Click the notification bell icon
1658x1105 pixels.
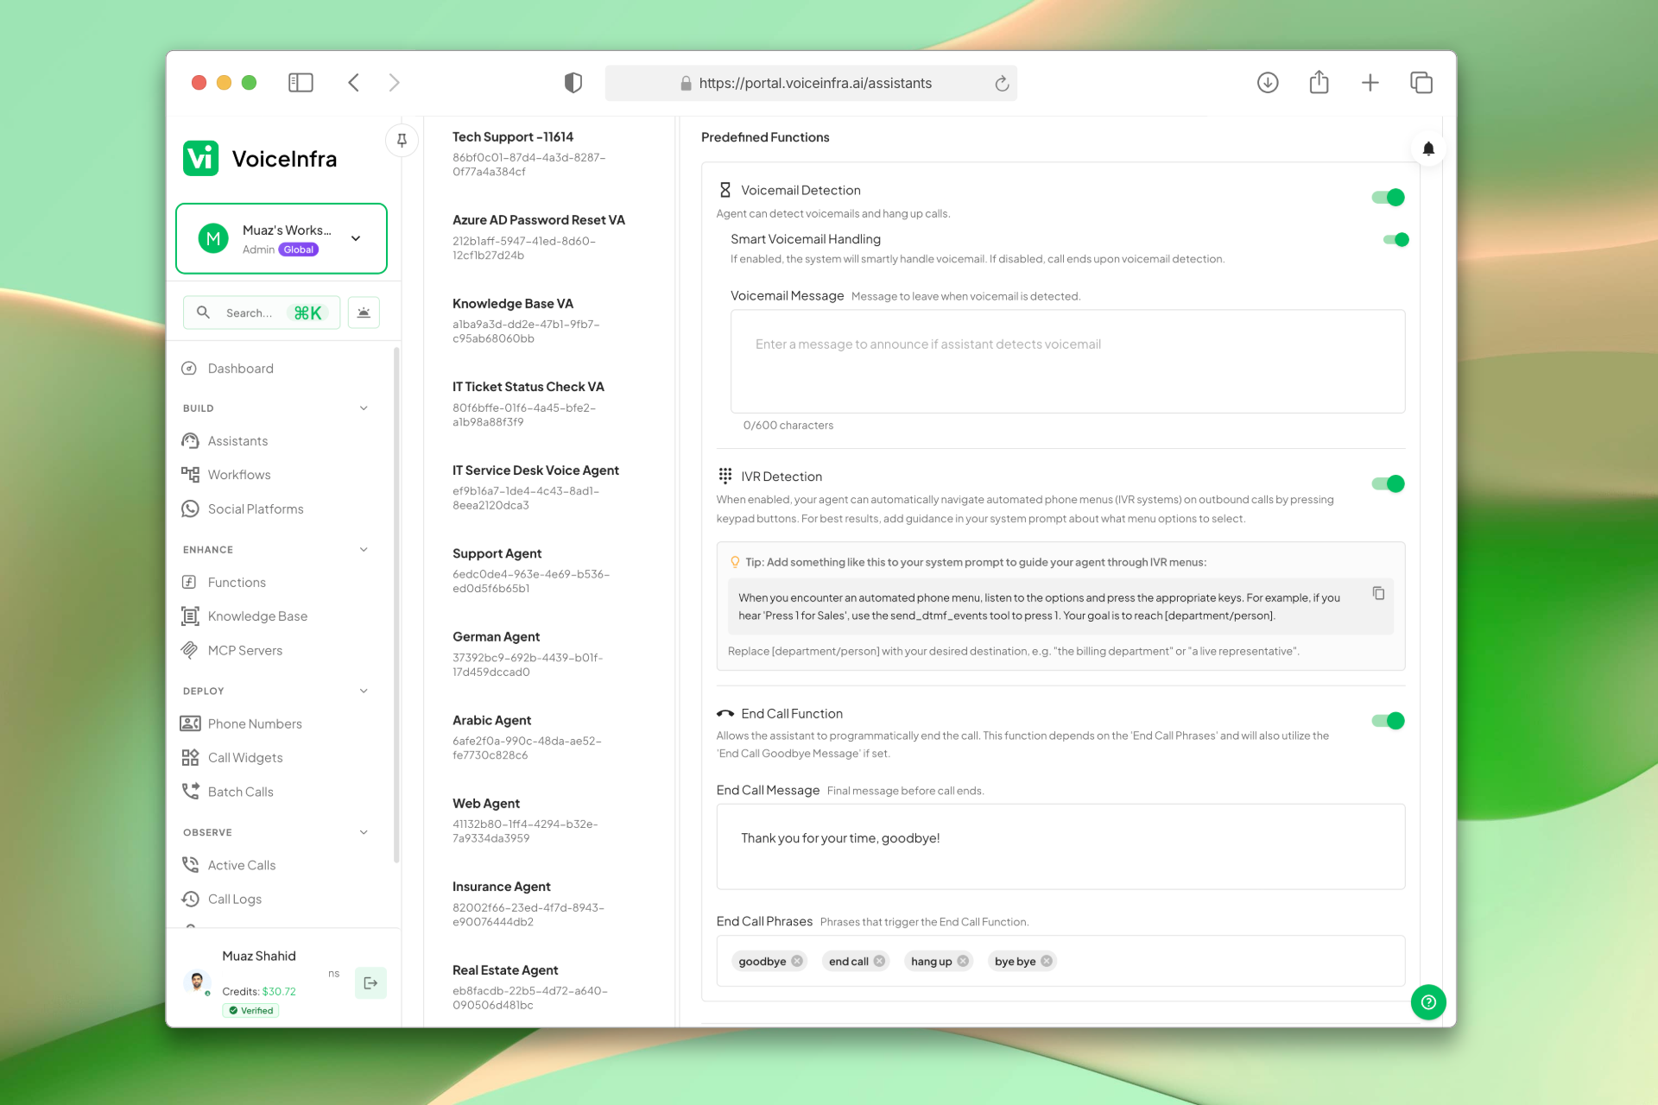(1428, 148)
